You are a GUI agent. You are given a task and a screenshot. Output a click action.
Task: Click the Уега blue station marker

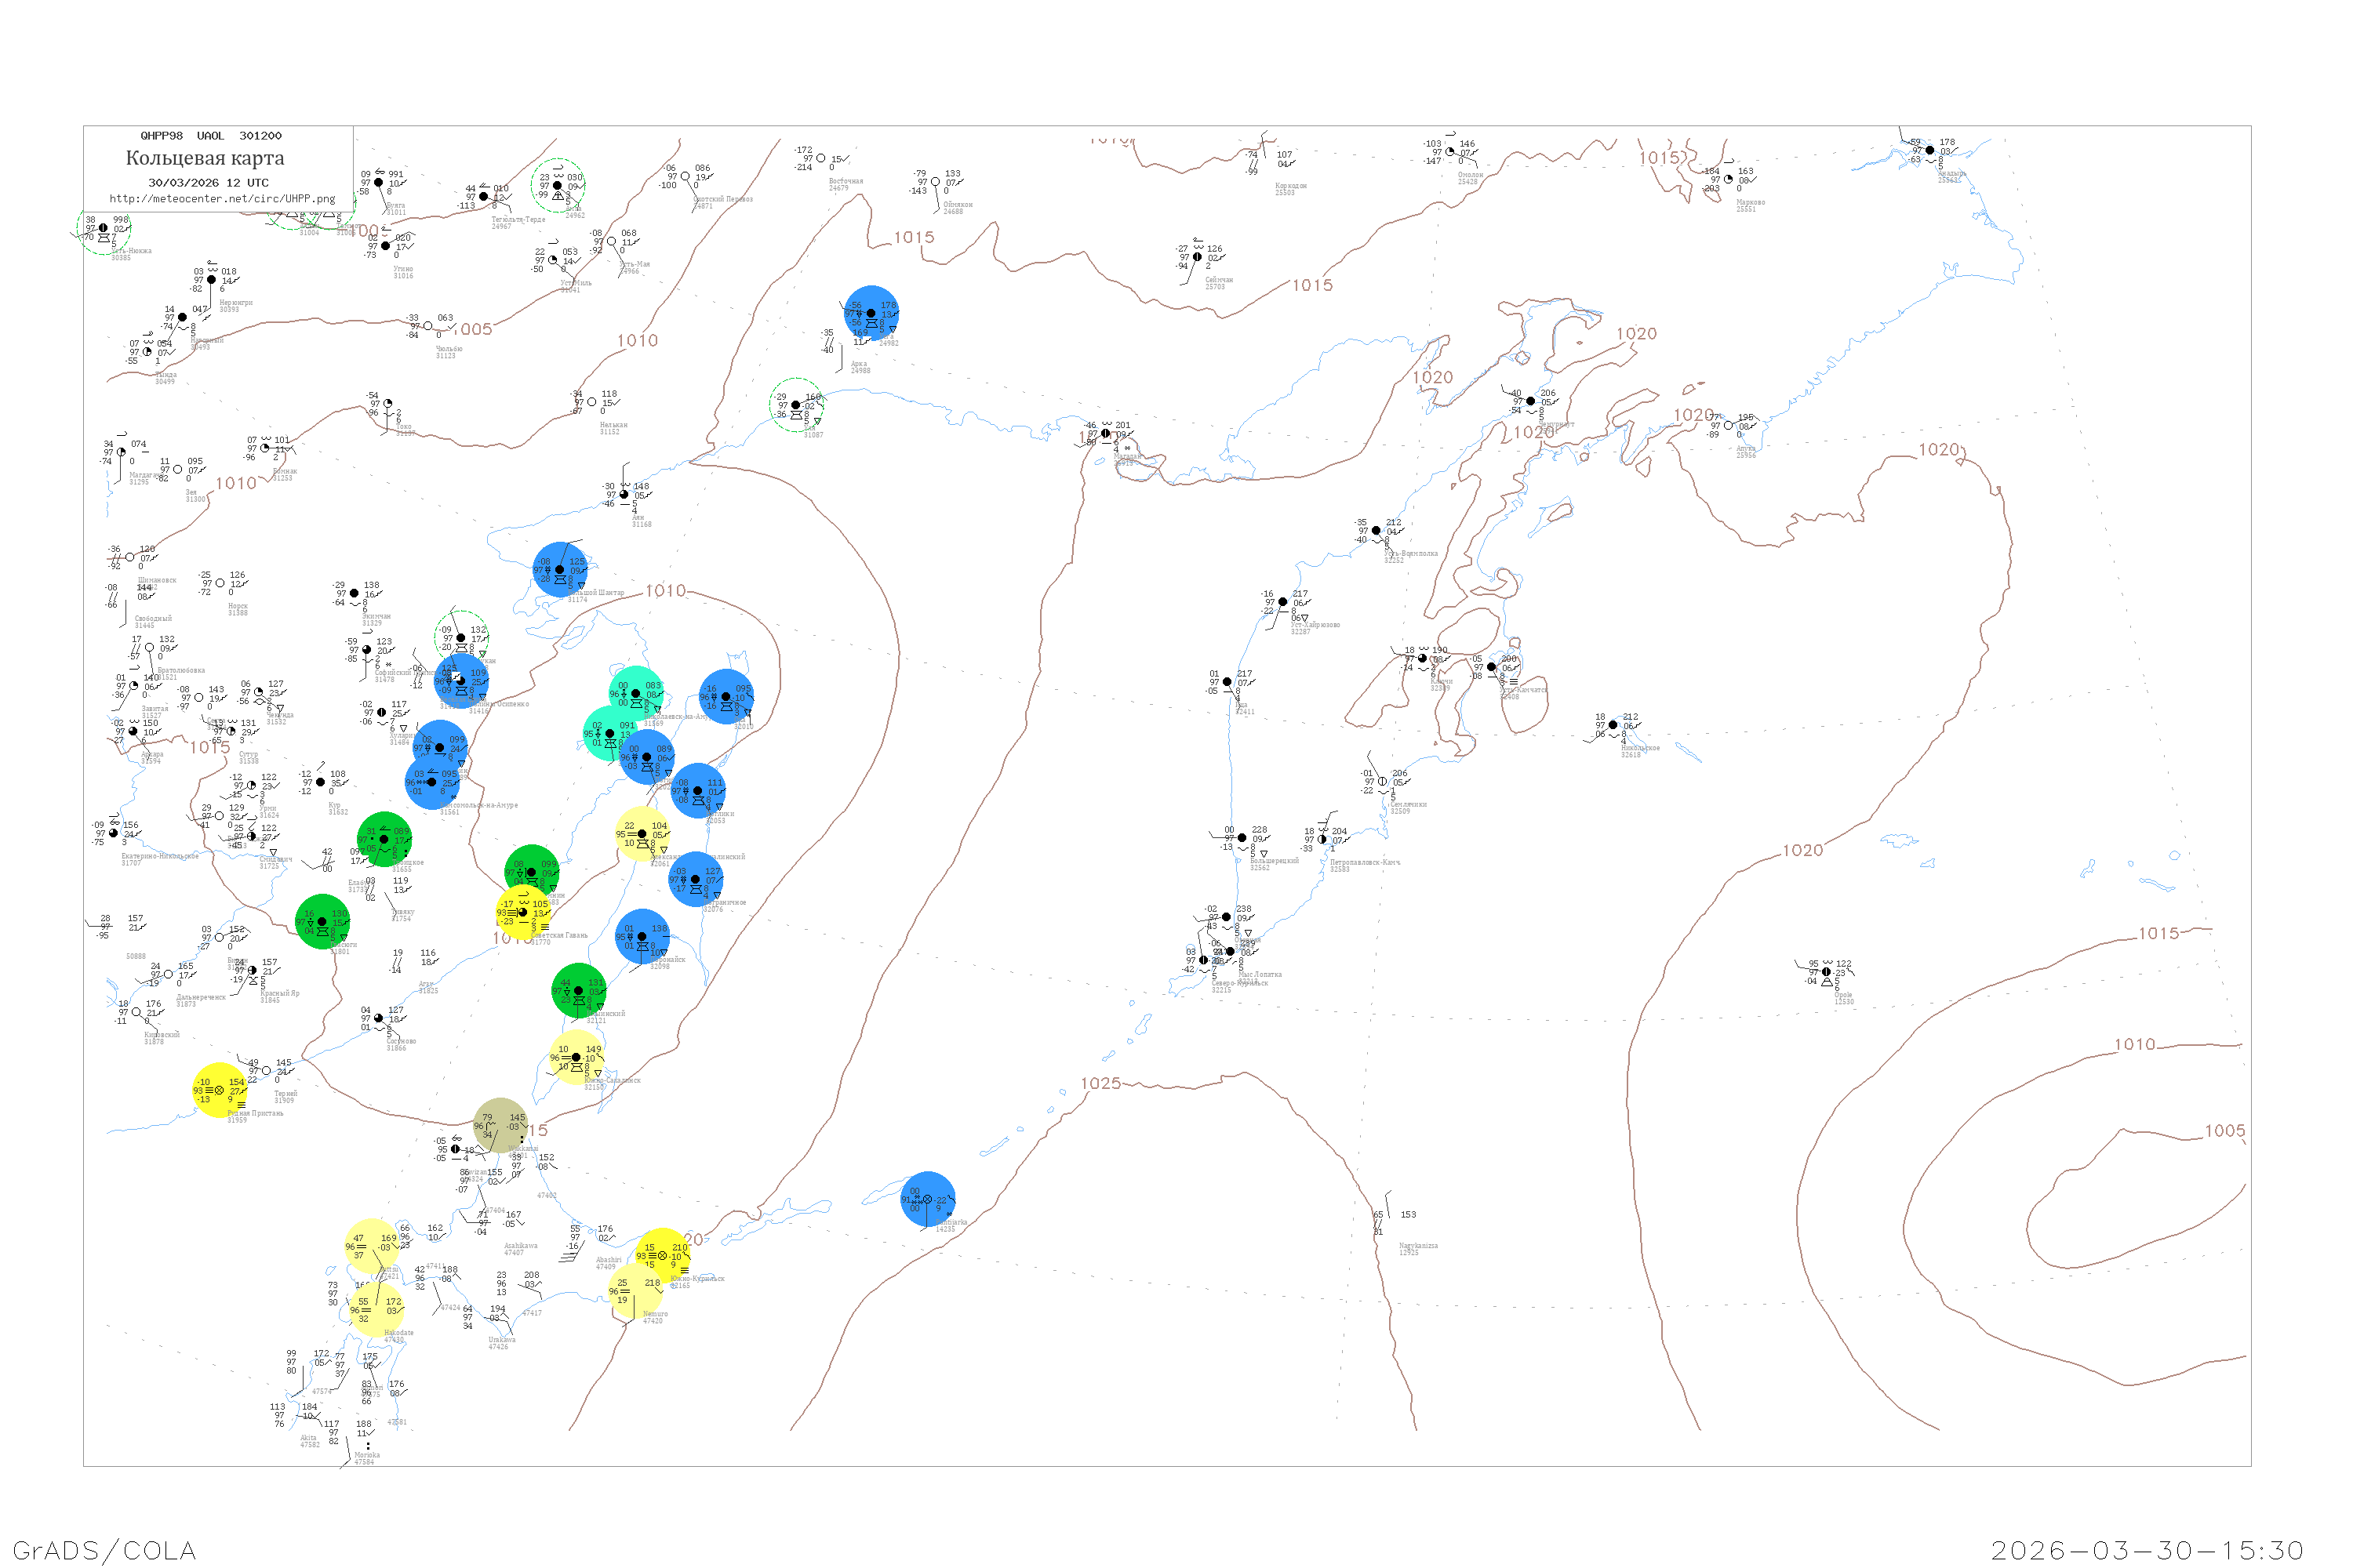coord(871,313)
